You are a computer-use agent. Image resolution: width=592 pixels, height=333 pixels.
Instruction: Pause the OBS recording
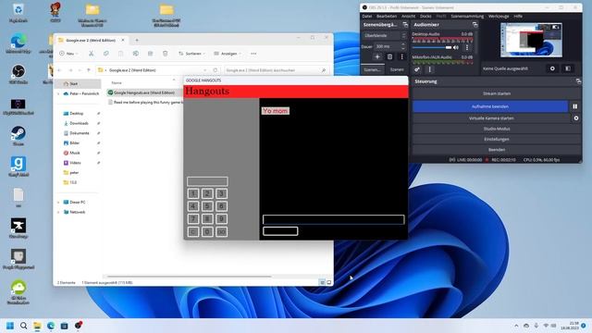[575, 106]
